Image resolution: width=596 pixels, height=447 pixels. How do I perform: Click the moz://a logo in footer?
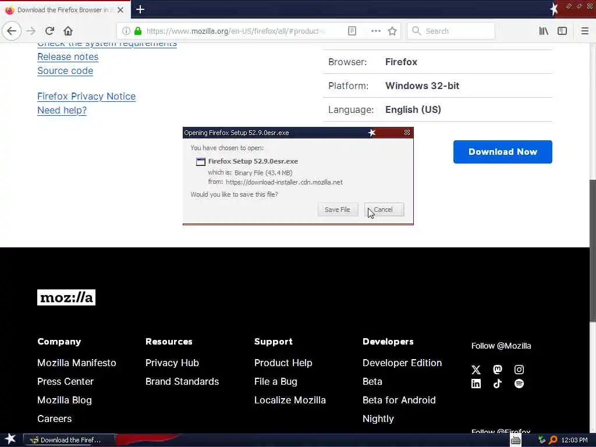click(66, 297)
